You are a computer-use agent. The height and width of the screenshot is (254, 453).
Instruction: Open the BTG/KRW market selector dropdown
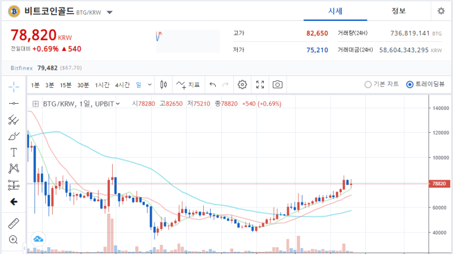pyautogui.click(x=109, y=12)
